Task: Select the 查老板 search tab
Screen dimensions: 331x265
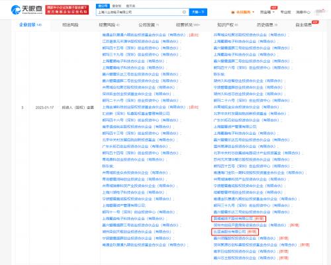Action: tap(117, 6)
